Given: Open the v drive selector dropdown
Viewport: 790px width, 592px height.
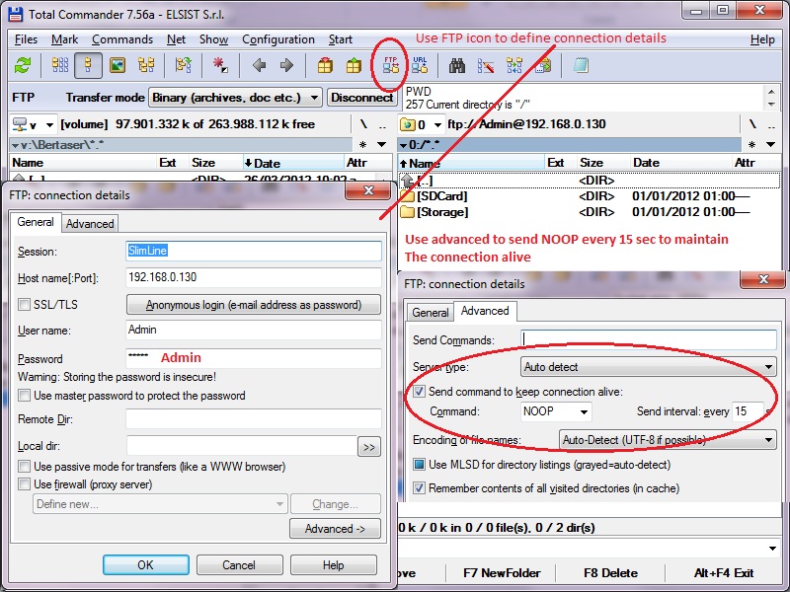Looking at the screenshot, I should (x=34, y=124).
